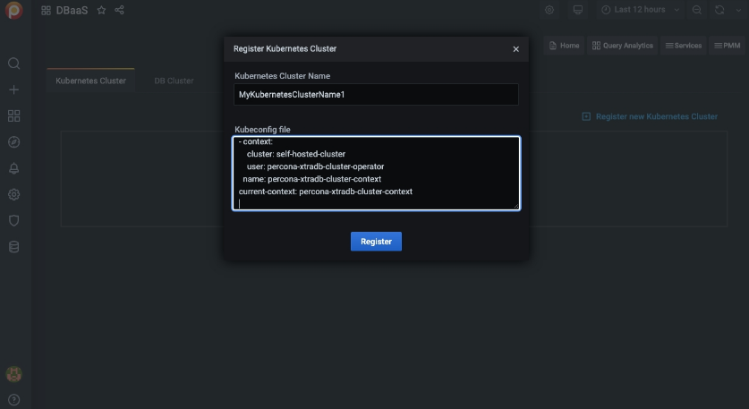The image size is (749, 409).
Task: Click the Register Kubernetes Cluster dialog title
Action: point(285,48)
